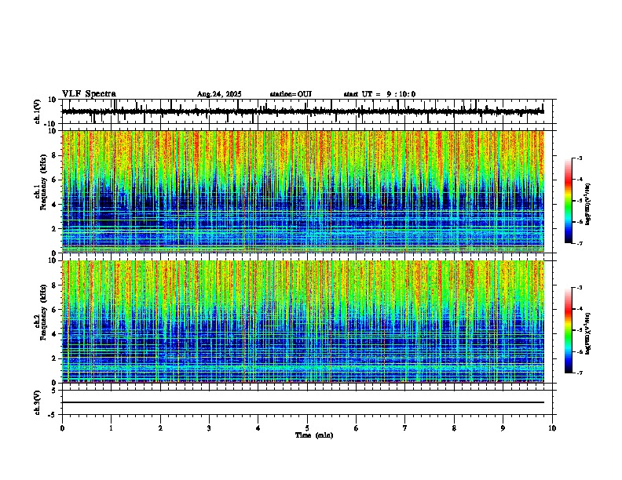Click '8' tick on ch.1 frequency axis
The image size is (622, 480).
coord(55,155)
